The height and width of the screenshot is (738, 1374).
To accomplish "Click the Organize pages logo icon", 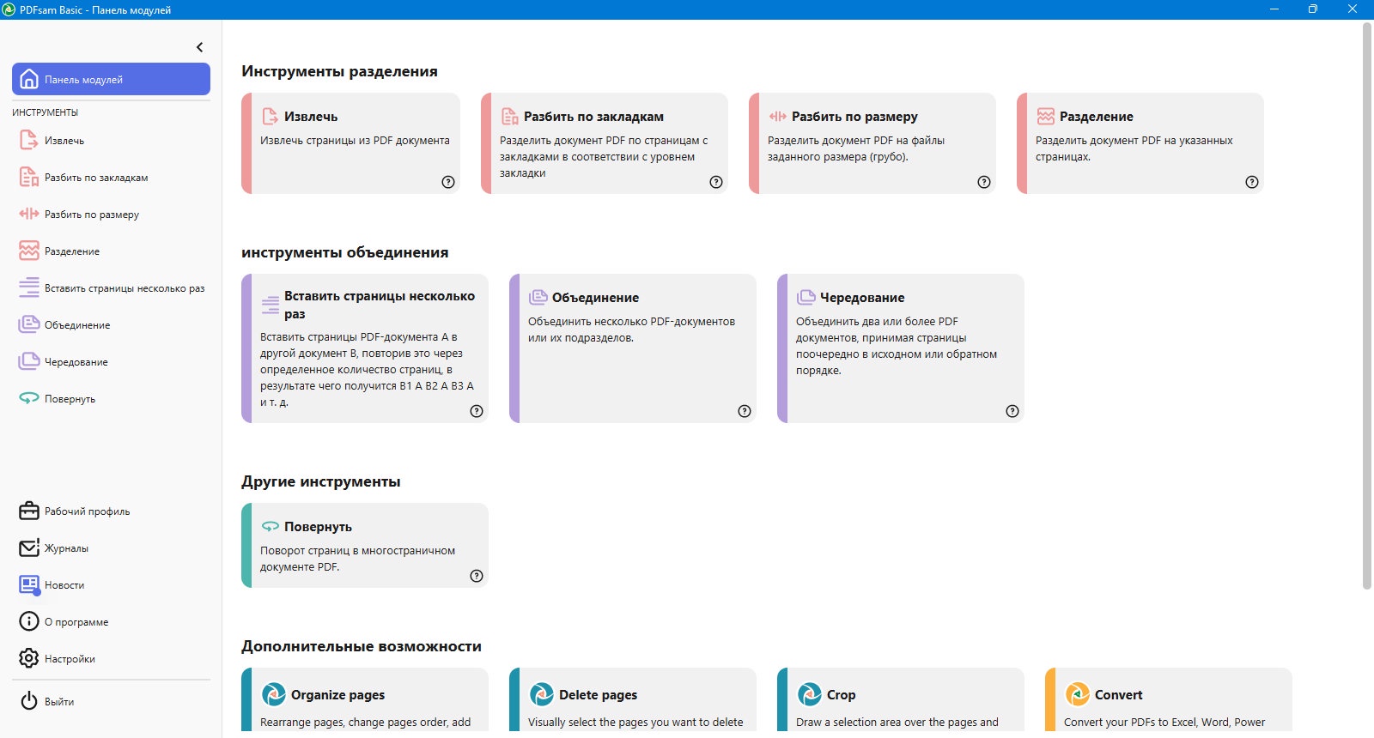I will click(273, 694).
